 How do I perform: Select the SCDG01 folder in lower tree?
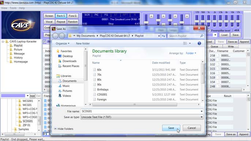tap(27, 121)
